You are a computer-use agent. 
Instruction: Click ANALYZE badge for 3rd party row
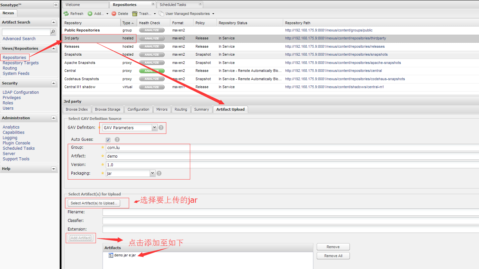tap(152, 38)
